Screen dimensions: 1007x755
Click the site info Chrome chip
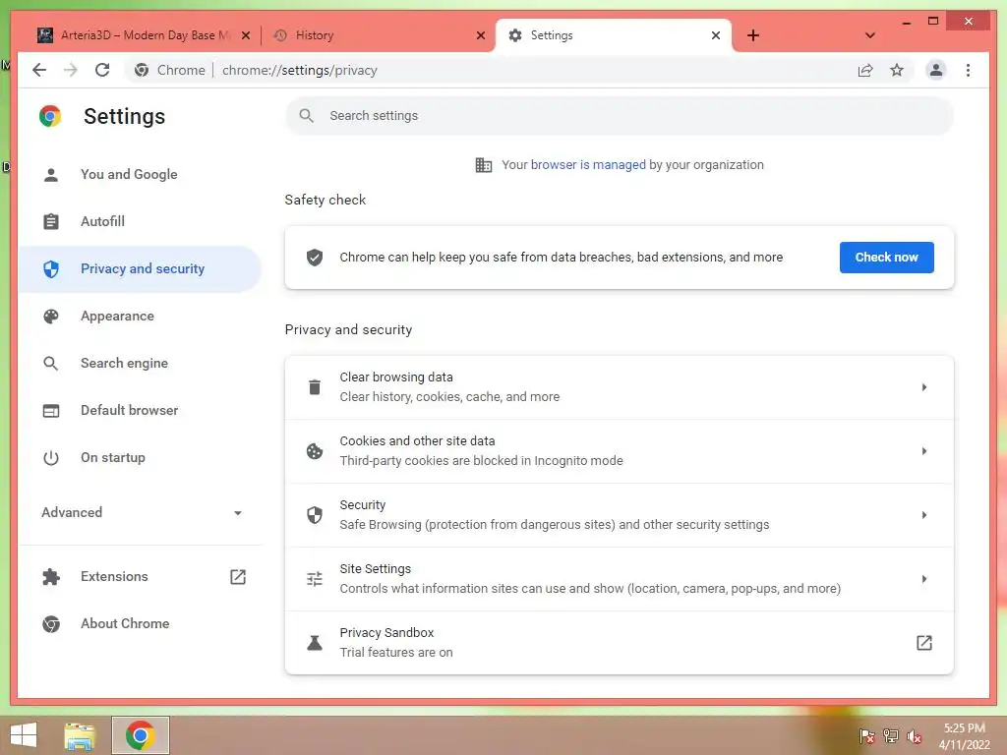[170, 70]
